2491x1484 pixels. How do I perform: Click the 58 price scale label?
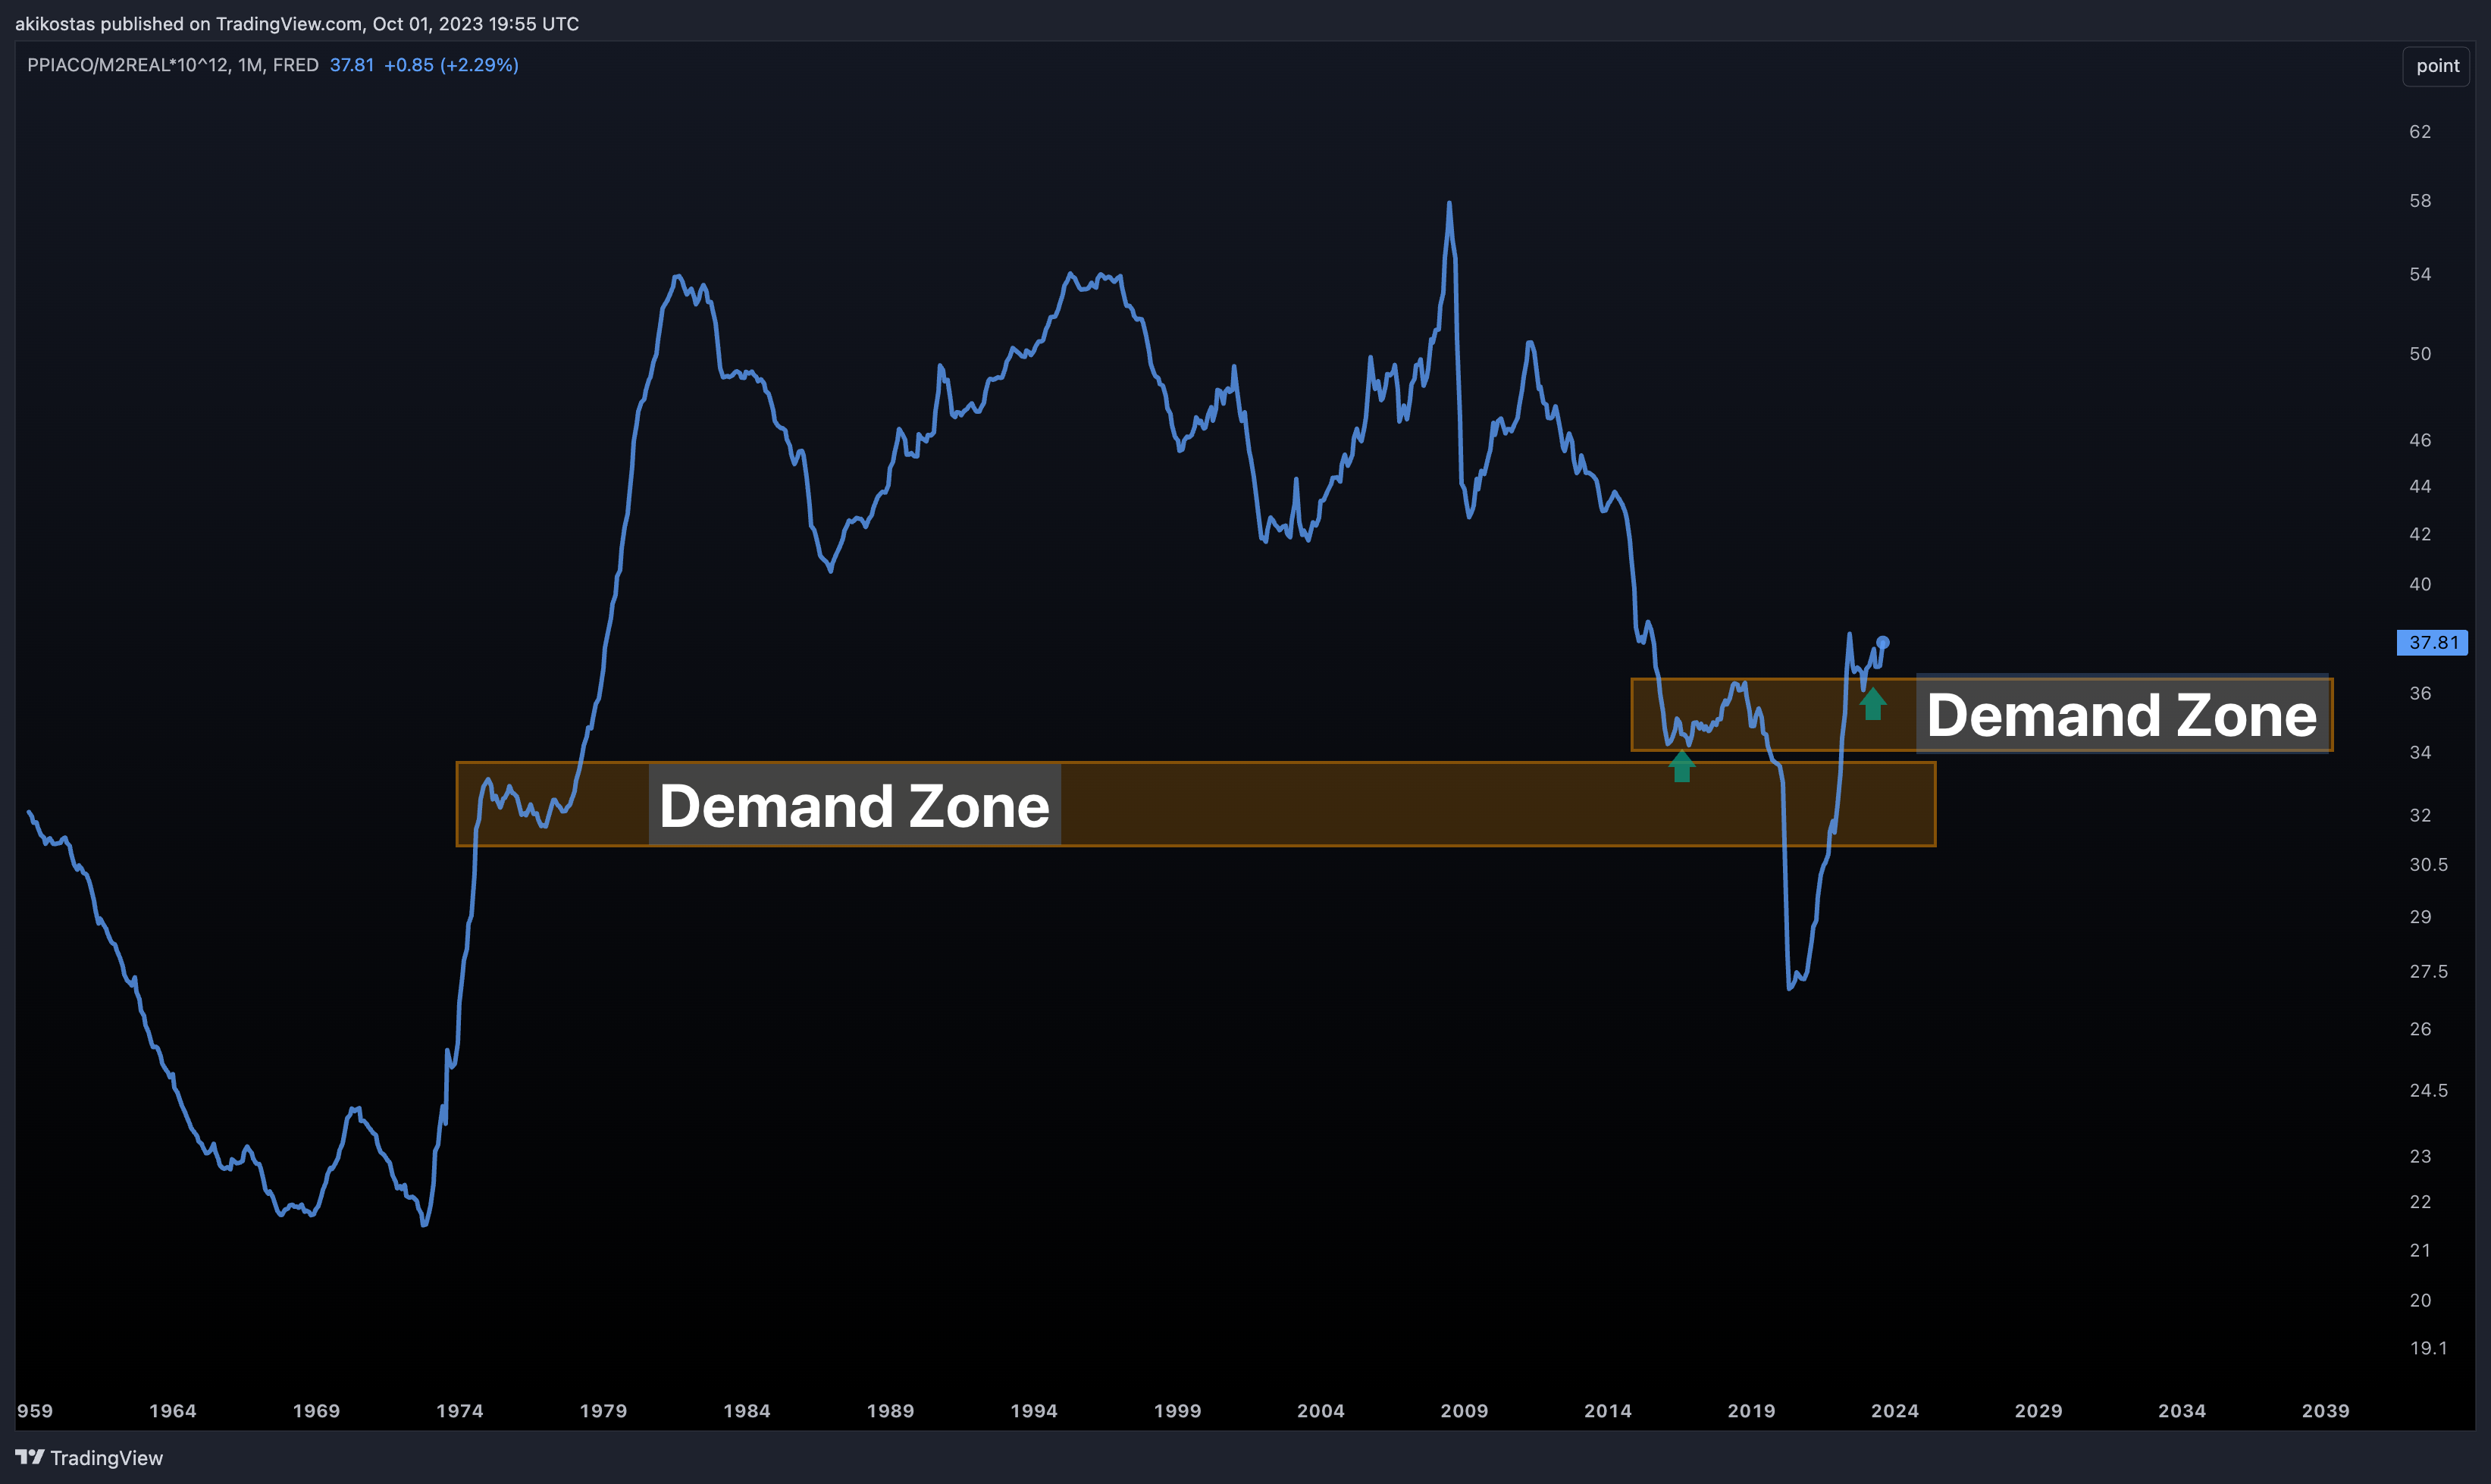[2420, 201]
